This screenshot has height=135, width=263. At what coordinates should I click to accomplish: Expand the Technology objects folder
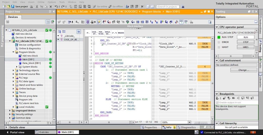click(13, 70)
